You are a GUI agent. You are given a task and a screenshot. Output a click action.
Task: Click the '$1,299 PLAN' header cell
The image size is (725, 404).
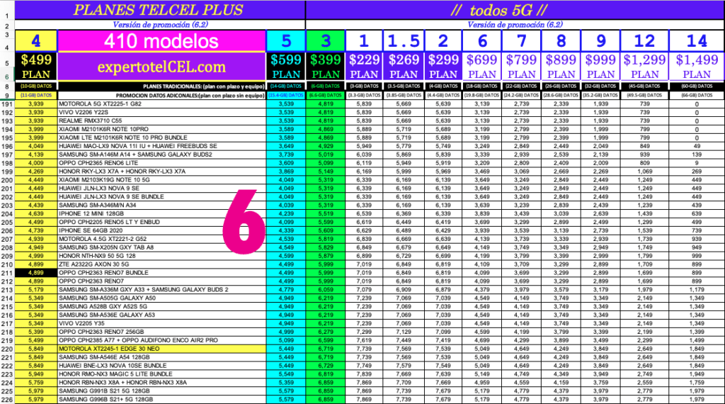pyautogui.click(x=644, y=67)
